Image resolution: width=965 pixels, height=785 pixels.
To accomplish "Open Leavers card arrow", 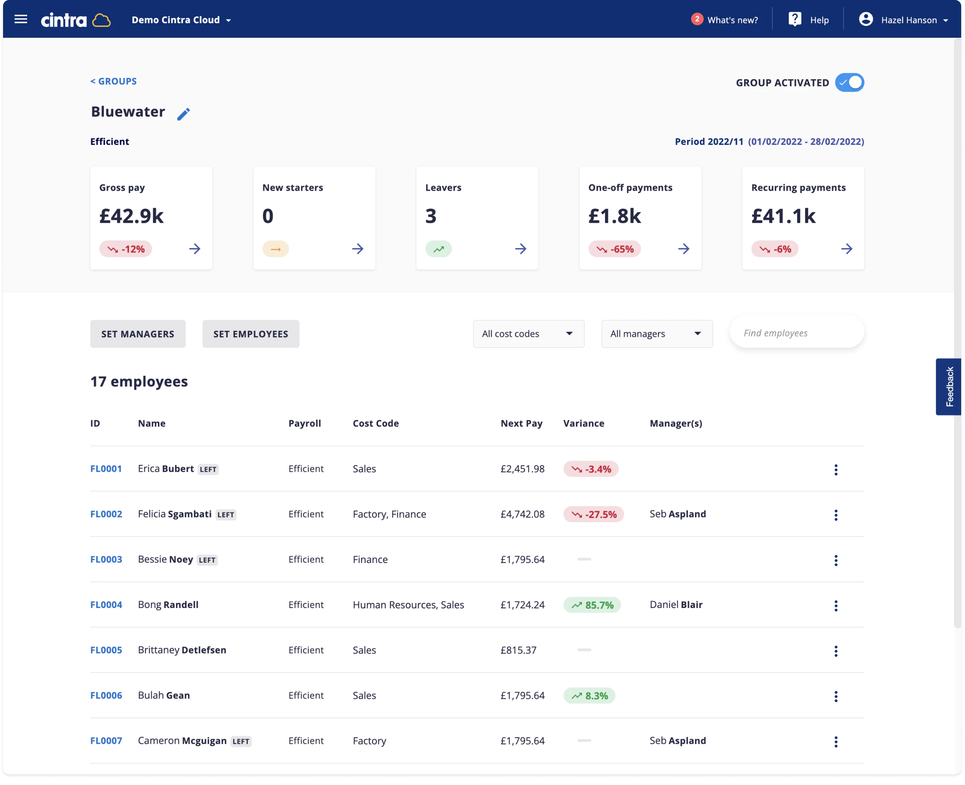I will [521, 249].
